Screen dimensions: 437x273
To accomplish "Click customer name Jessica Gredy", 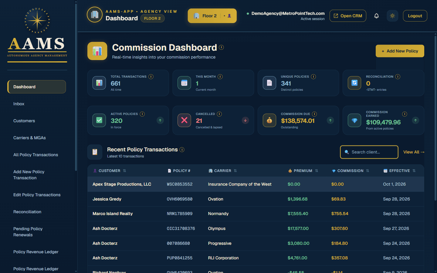I will [107, 199].
